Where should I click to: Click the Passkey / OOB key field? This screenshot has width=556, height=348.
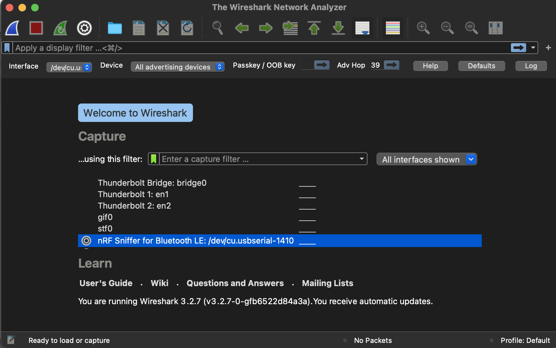click(307, 65)
